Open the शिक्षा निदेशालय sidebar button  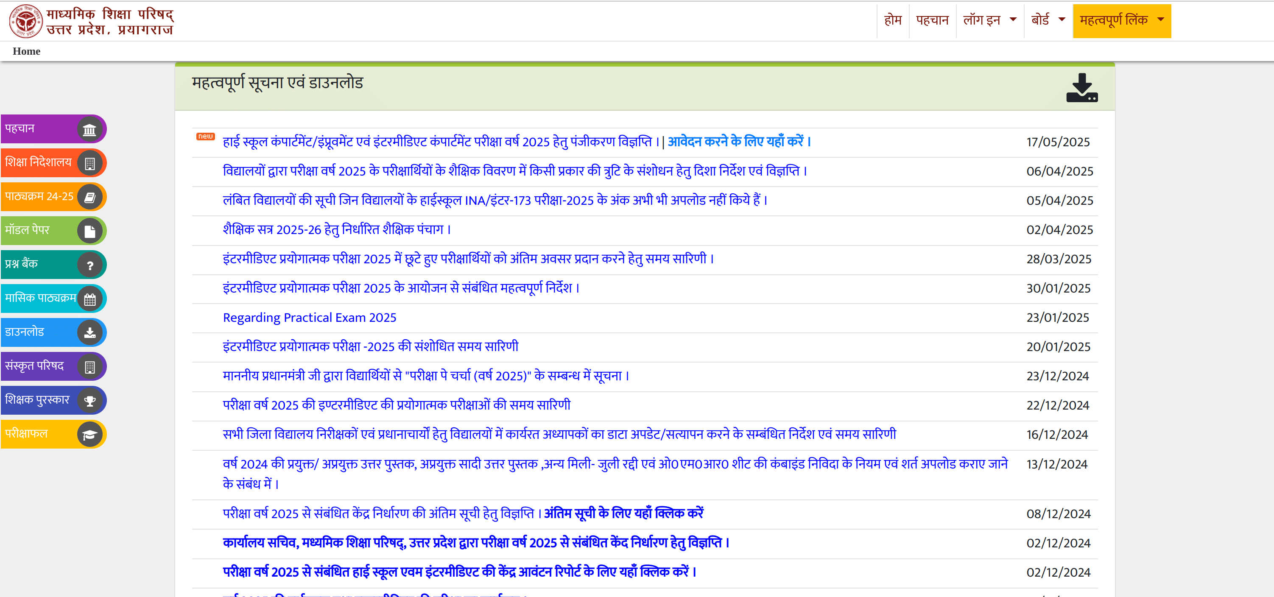pos(53,163)
